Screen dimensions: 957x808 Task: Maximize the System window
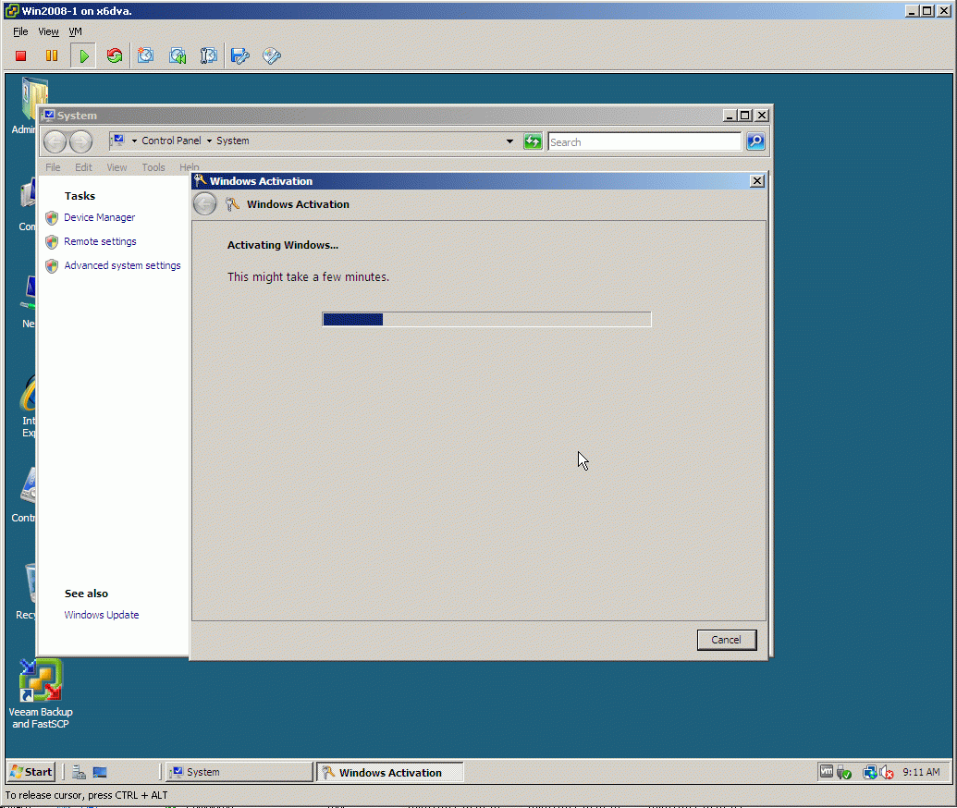click(745, 116)
